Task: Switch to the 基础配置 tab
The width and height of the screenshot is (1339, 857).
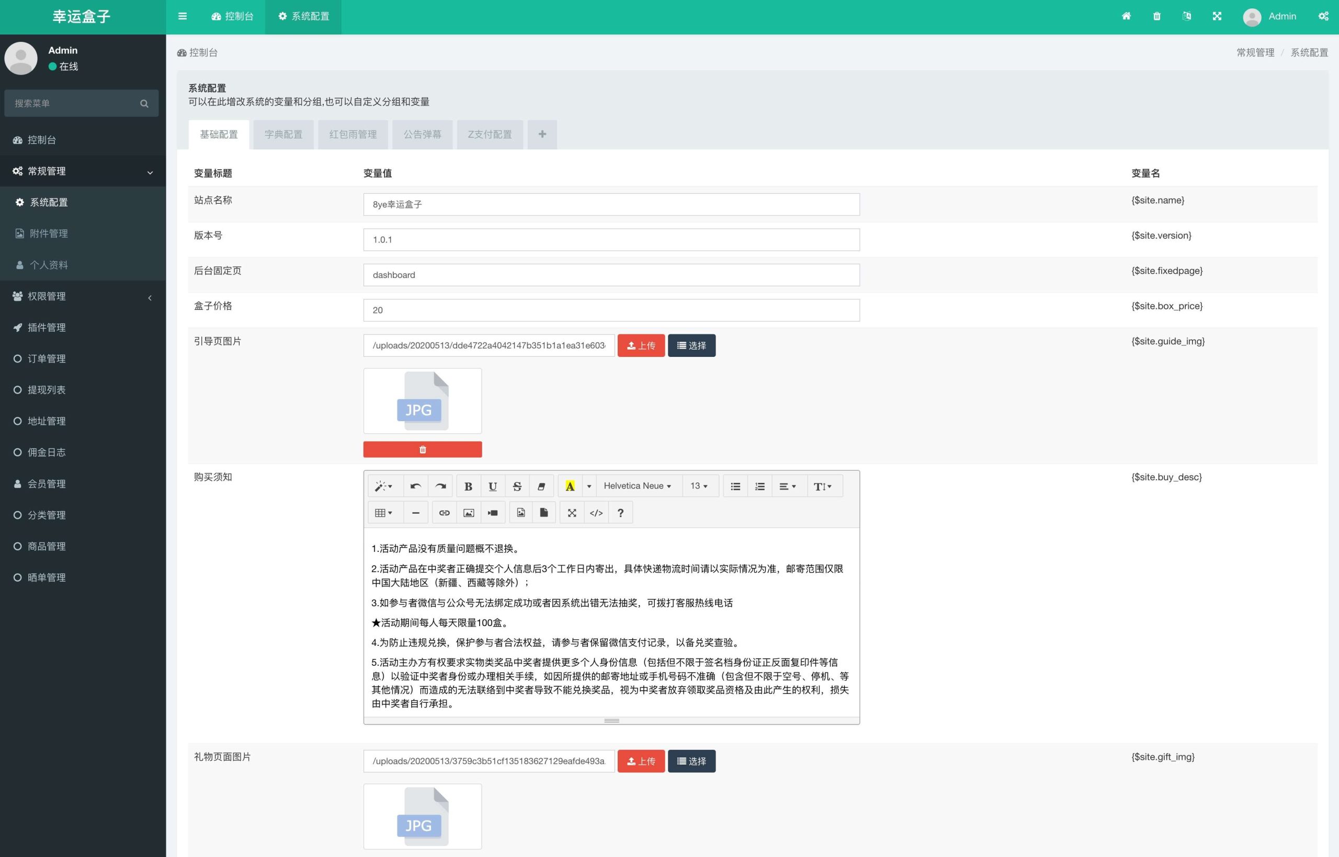Action: point(219,134)
